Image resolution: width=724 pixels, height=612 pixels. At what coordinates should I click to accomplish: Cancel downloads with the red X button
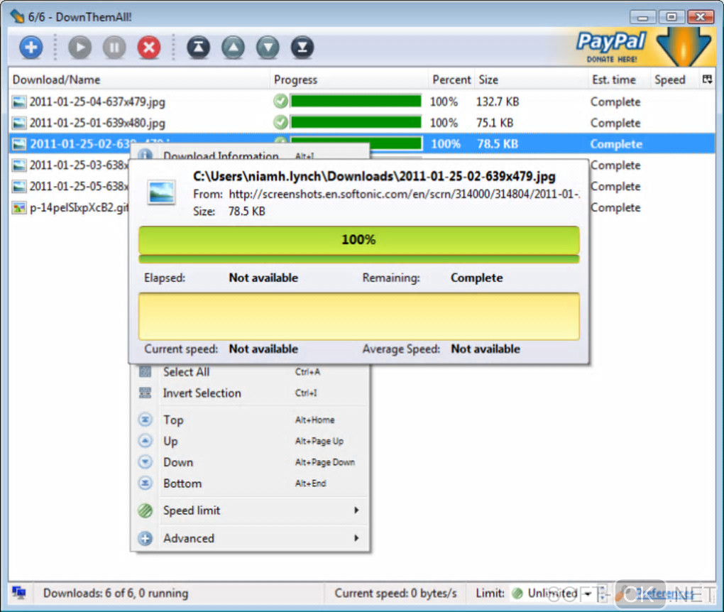(x=148, y=47)
